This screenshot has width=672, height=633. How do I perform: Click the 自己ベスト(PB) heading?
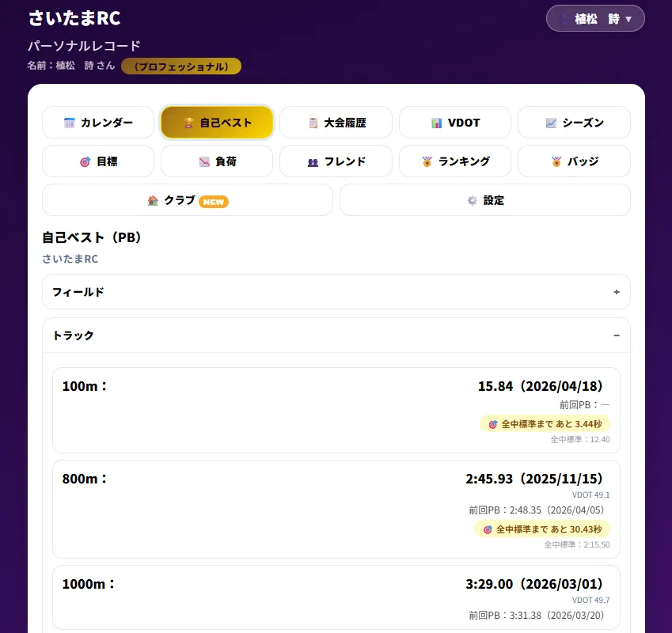click(92, 237)
